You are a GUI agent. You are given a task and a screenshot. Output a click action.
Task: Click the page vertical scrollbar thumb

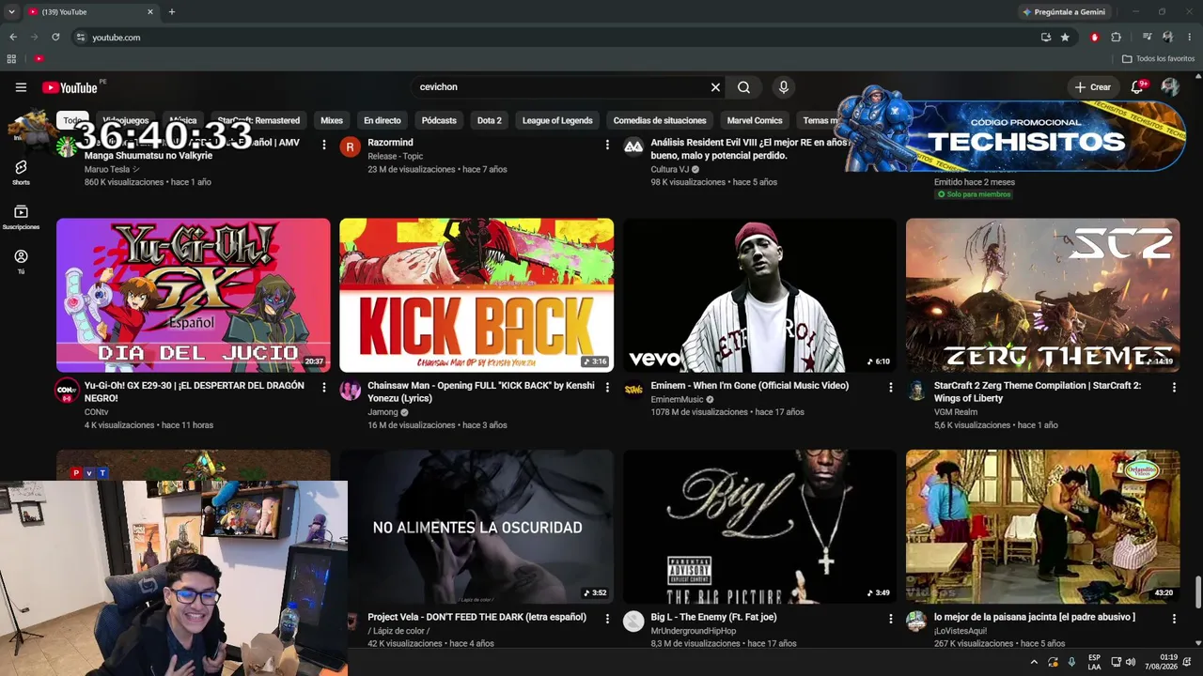tap(1198, 593)
